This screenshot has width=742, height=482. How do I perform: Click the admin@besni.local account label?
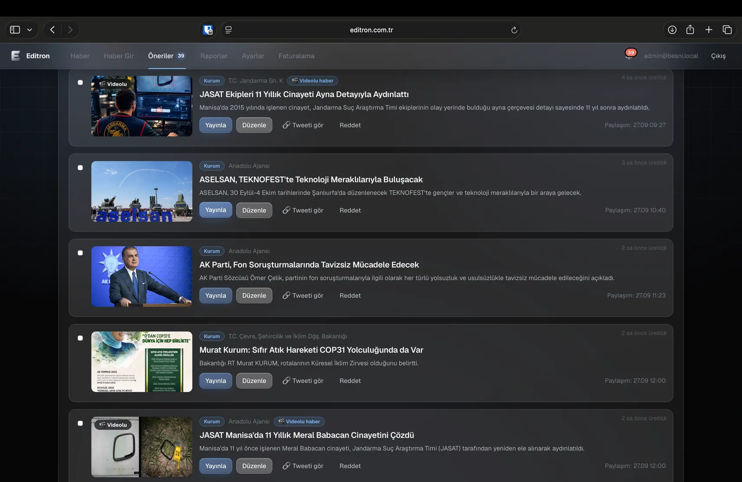pos(671,56)
